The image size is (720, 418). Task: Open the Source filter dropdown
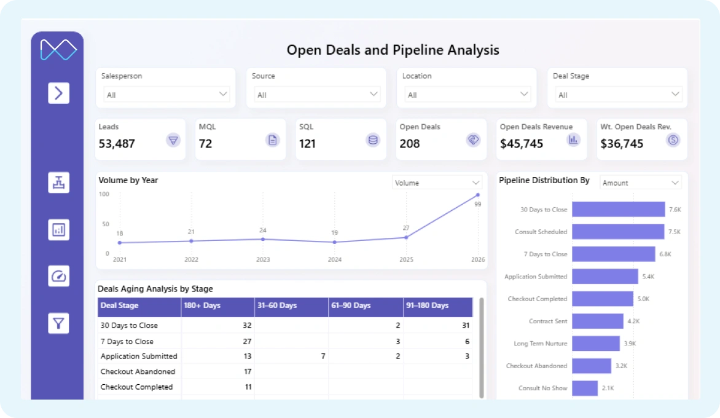tap(317, 95)
